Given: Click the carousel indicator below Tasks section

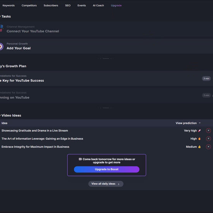Looking at the screenshot, I should click(x=106, y=58).
